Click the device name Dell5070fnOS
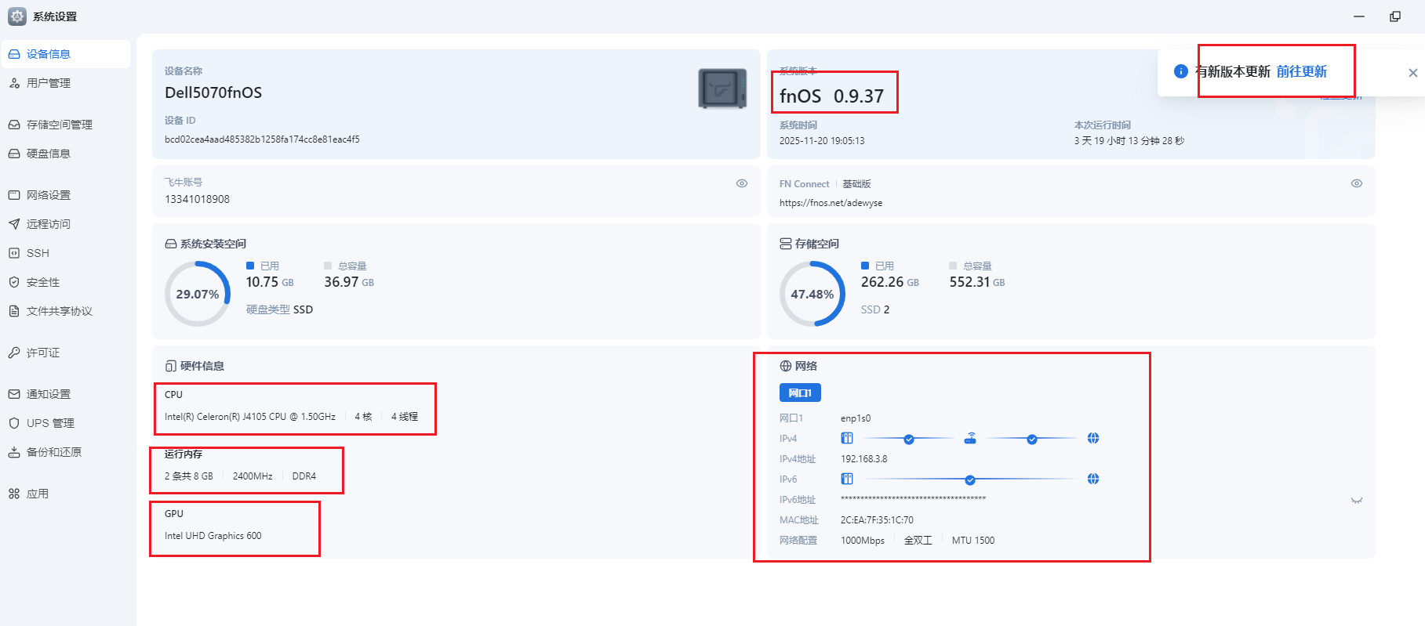Screen dimensions: 1425x626 213,92
